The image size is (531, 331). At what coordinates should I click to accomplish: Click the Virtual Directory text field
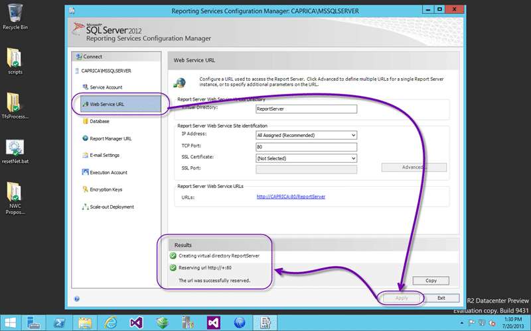tap(306, 109)
